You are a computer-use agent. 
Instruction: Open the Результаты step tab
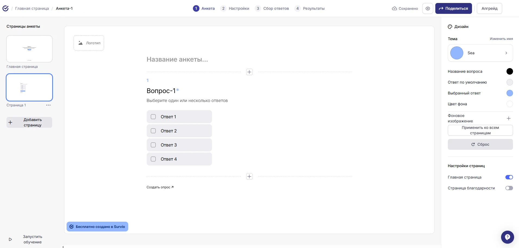click(x=310, y=8)
